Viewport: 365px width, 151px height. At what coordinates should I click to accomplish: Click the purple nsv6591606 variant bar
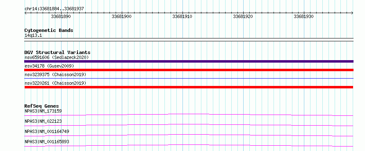pyautogui.click(x=189, y=61)
